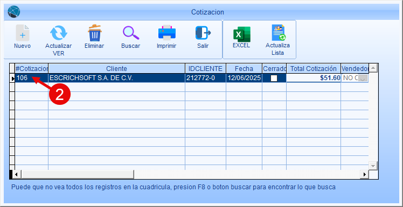The width and height of the screenshot is (403, 207).
Task: Click horizontal scrollbar right arrow
Action: [x=364, y=175]
